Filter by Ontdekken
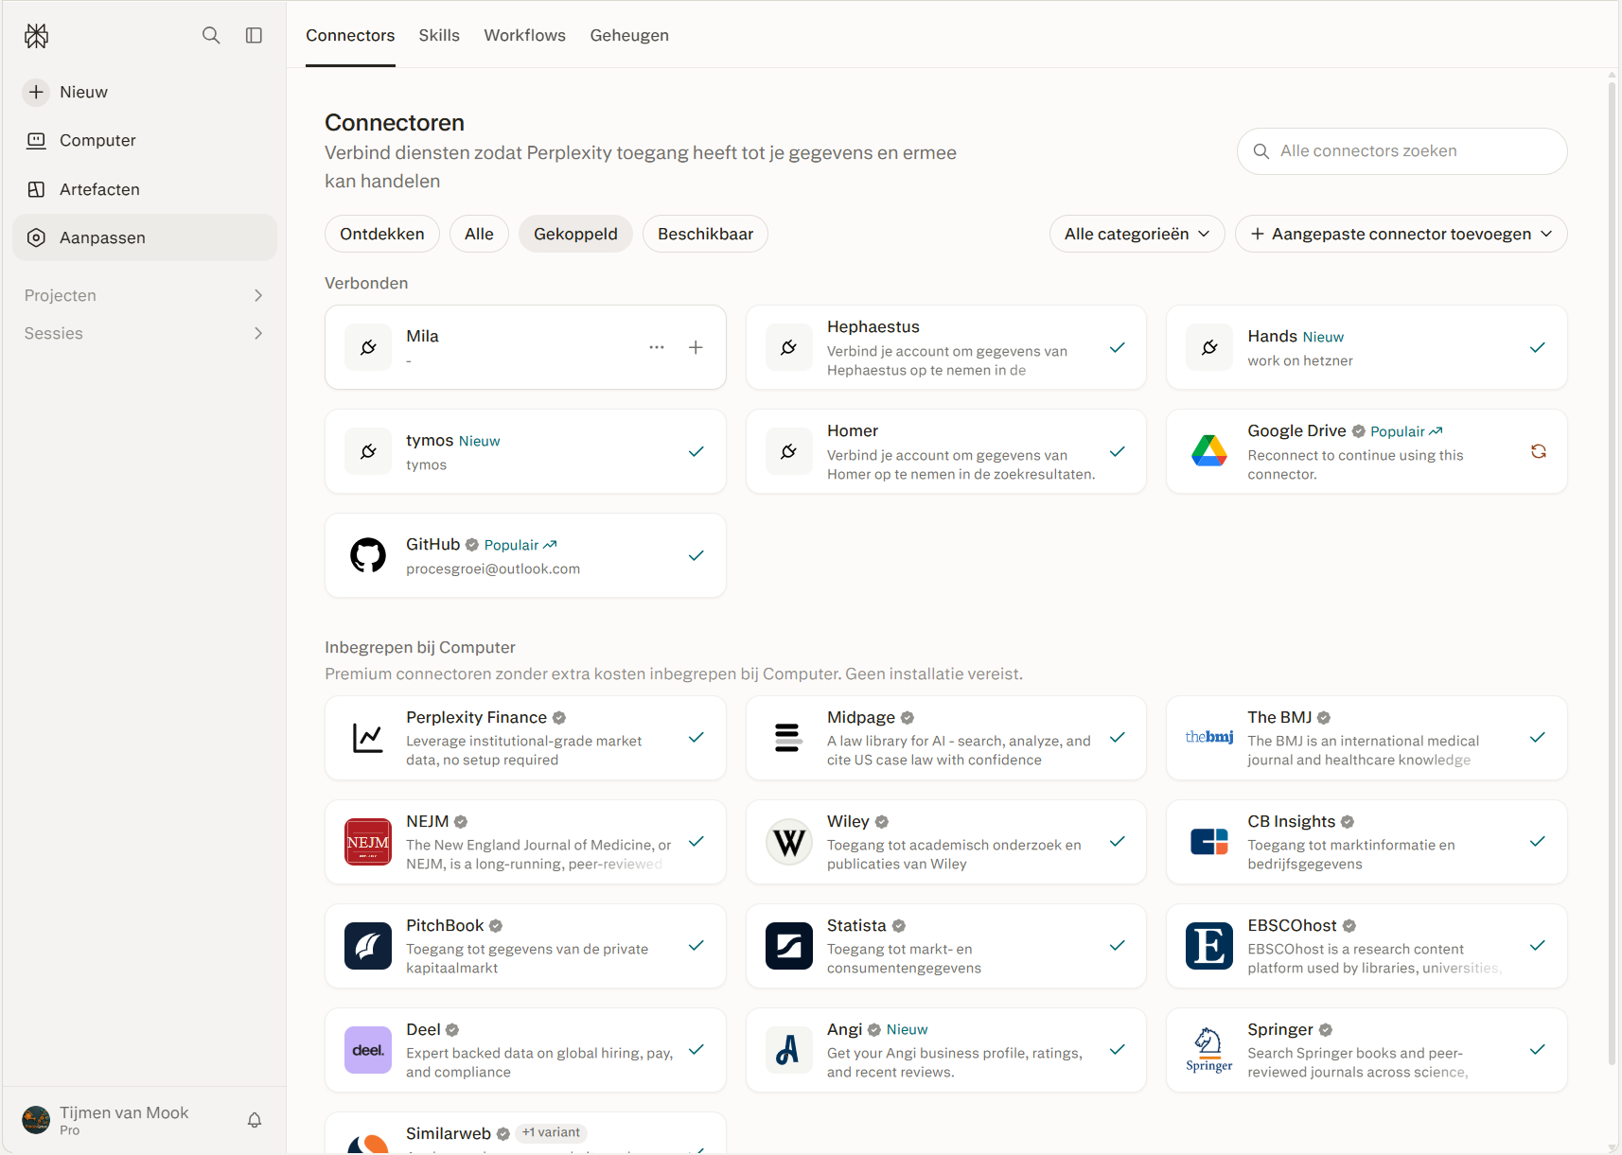This screenshot has width=1622, height=1155. click(382, 234)
